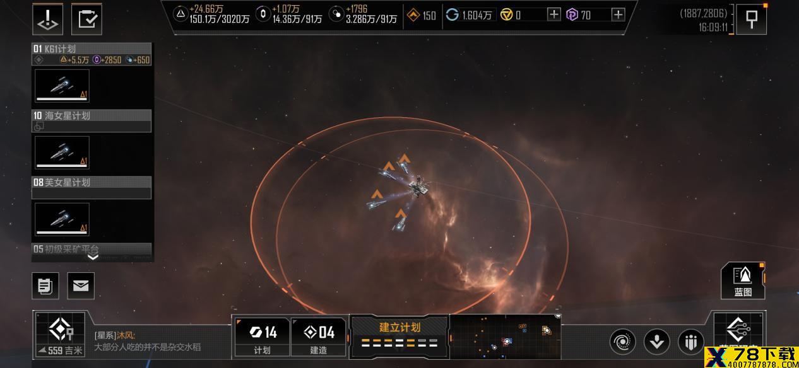The height and width of the screenshot is (368, 799).
Task: Click the map pin marker icon
Action: tap(751, 18)
